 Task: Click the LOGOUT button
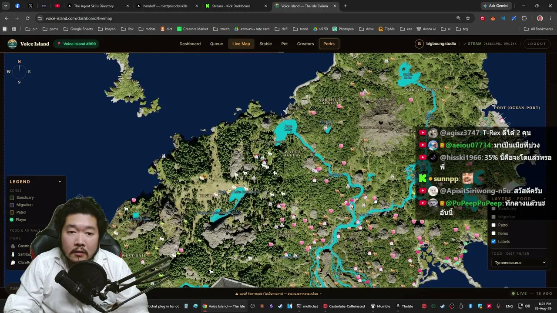tap(537, 44)
